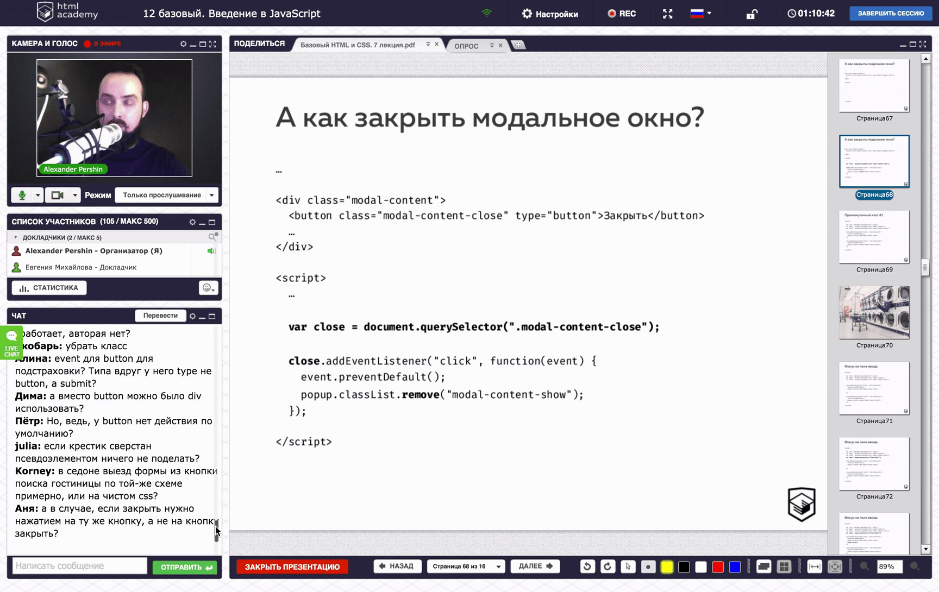Pick the red drawing color

point(718,567)
